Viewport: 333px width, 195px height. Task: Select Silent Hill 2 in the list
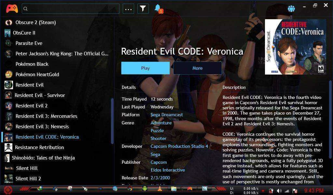(28, 179)
